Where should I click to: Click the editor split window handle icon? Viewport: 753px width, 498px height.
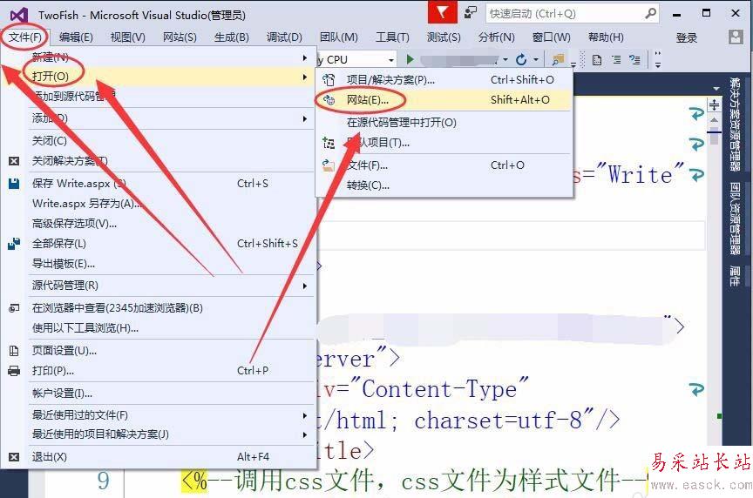pyautogui.click(x=714, y=105)
